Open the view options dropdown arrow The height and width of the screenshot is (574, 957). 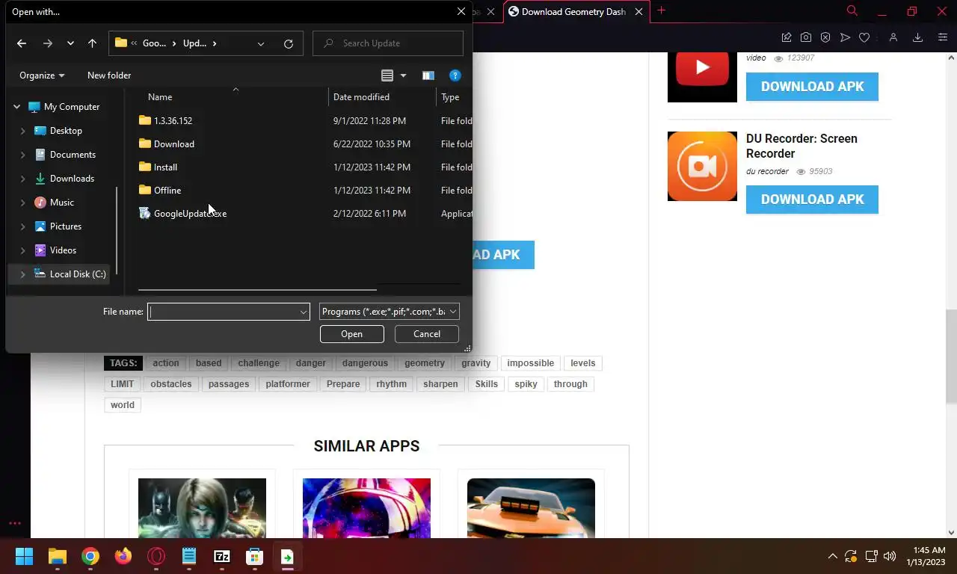coord(404,75)
